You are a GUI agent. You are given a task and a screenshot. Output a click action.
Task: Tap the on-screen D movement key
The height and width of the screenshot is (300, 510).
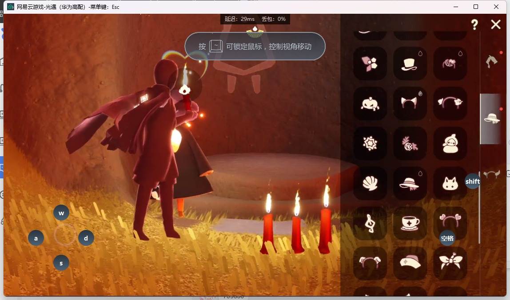pos(86,238)
